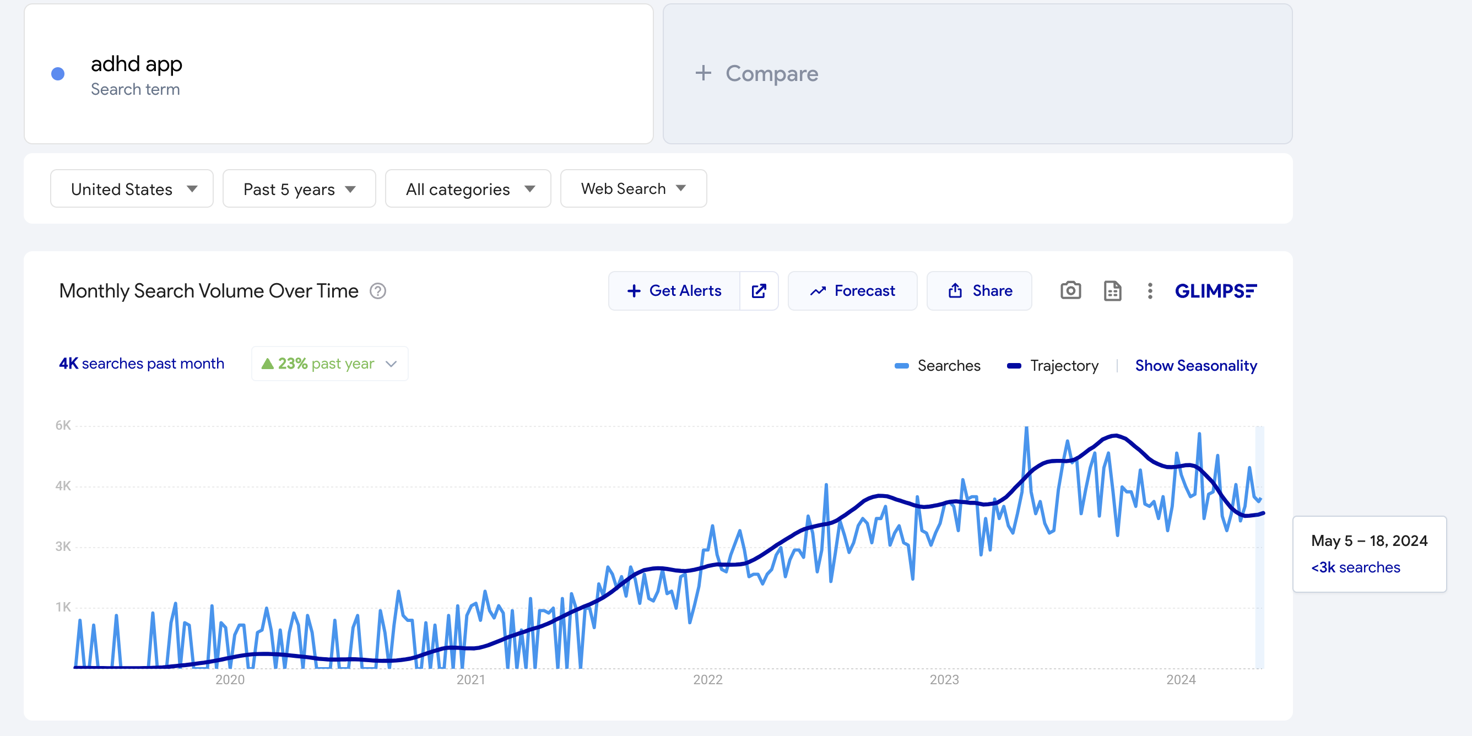Toggle the Trajectory legend series
1472x736 pixels.
[1053, 365]
